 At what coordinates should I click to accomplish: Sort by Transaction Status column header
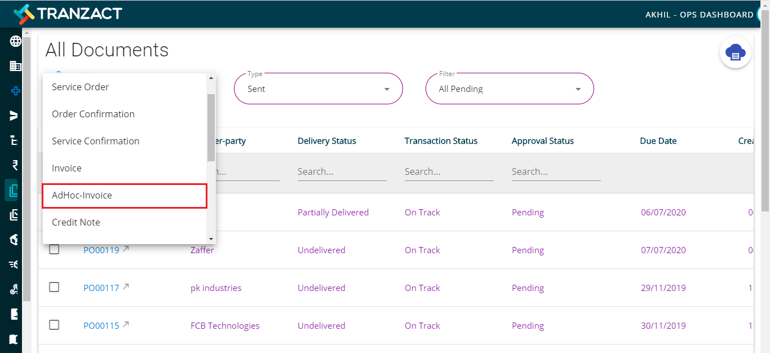(x=441, y=141)
